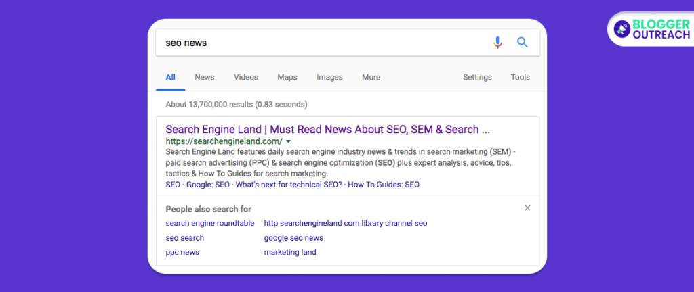Viewport: 694px width, 292px height.
Task: Open the More search options menu
Action: point(371,77)
